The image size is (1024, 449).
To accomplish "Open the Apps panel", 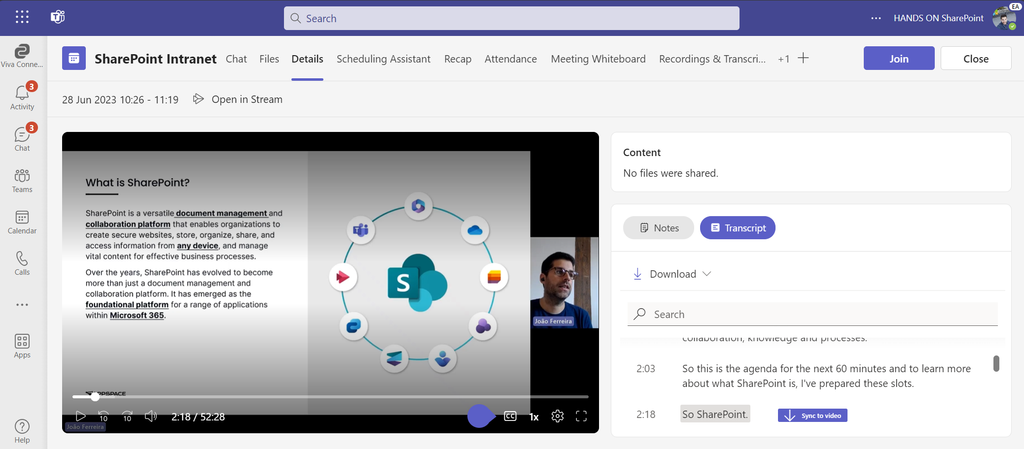I will pyautogui.click(x=22, y=346).
